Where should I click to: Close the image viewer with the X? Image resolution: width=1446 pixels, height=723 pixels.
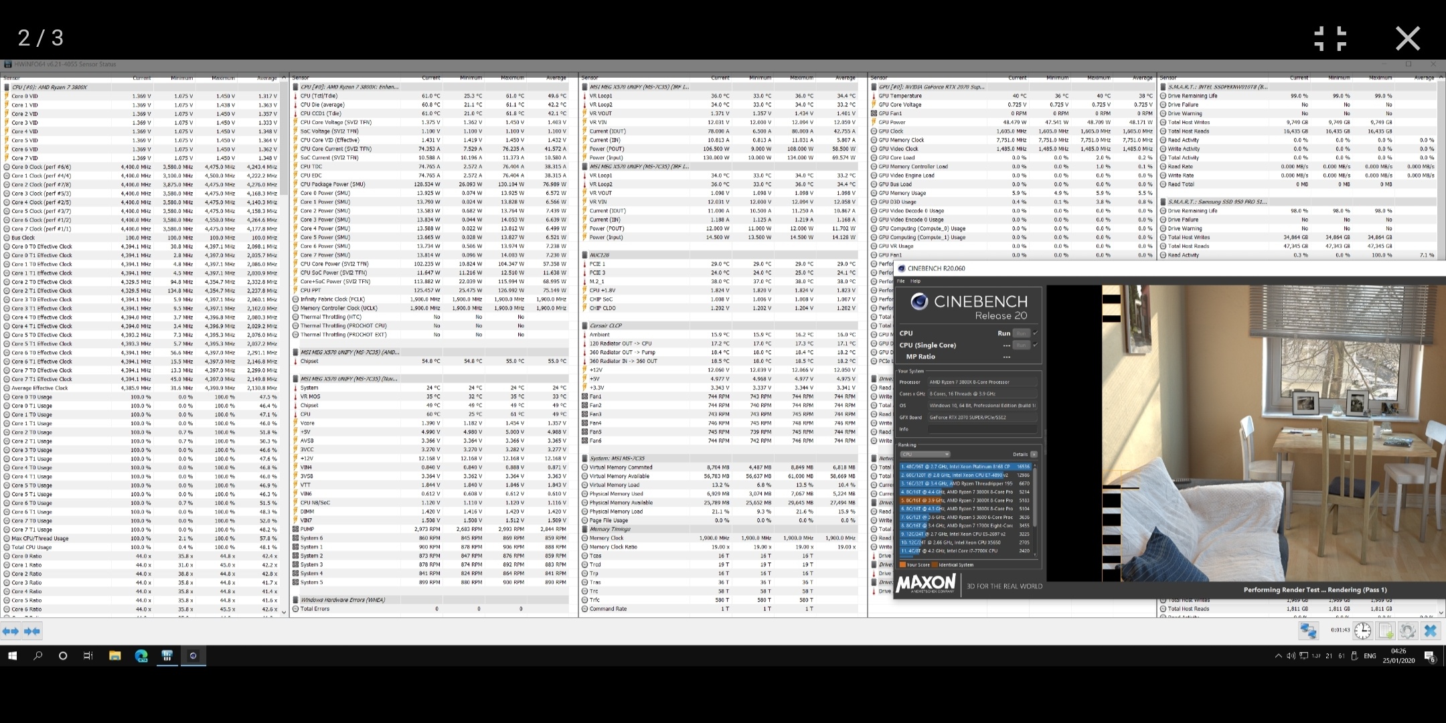1407,38
